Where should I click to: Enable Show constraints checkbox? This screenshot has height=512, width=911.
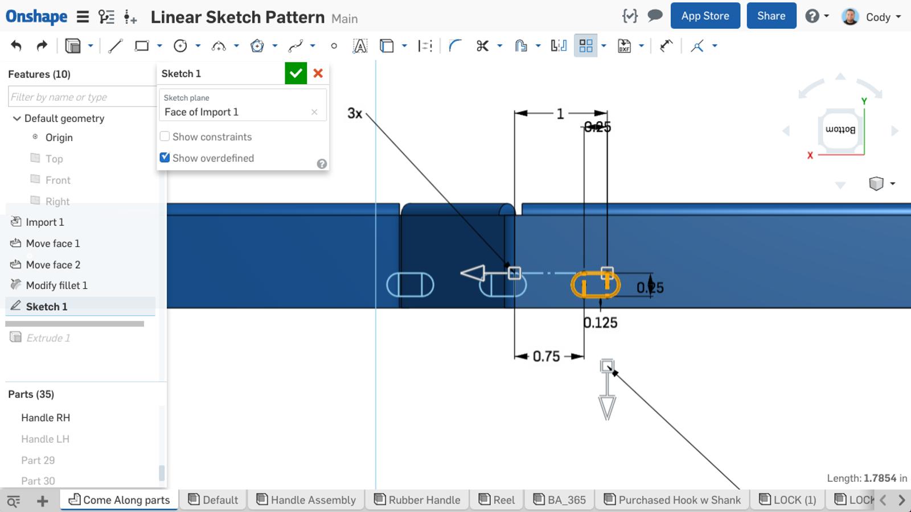[165, 137]
